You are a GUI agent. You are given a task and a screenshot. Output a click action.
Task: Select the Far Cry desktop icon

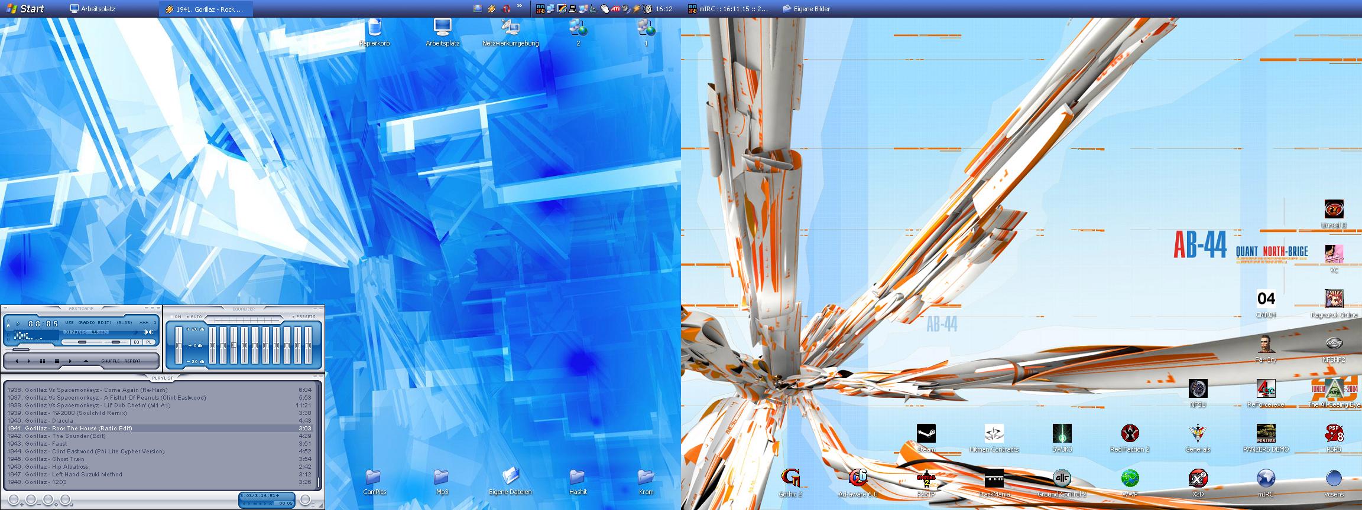click(1266, 344)
